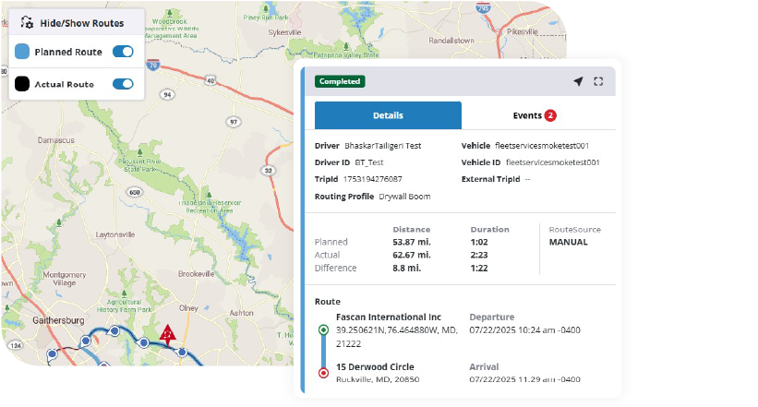Select the Details tab

click(388, 115)
